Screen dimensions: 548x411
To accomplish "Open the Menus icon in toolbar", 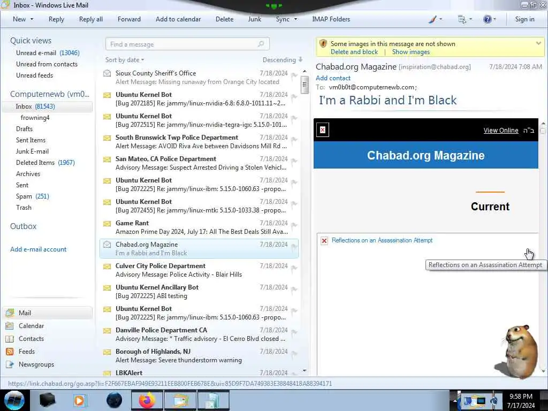I will click(x=462, y=20).
